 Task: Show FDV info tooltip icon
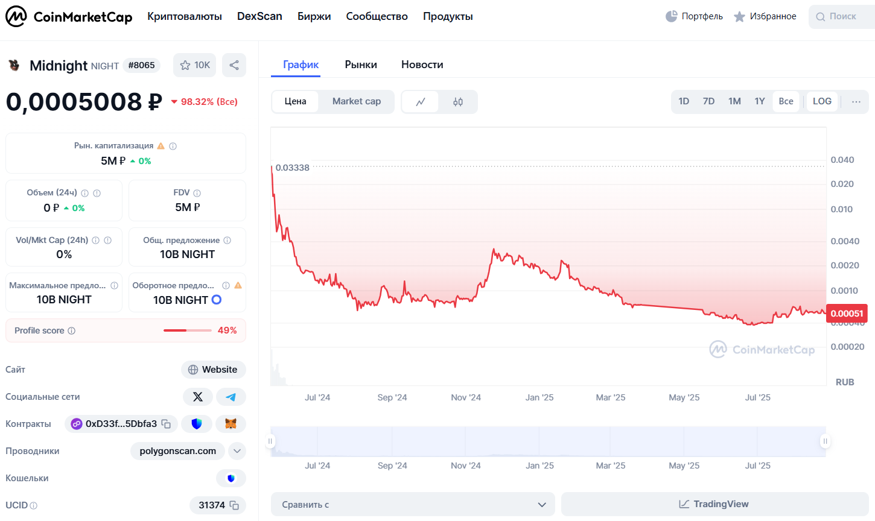pyautogui.click(x=197, y=193)
